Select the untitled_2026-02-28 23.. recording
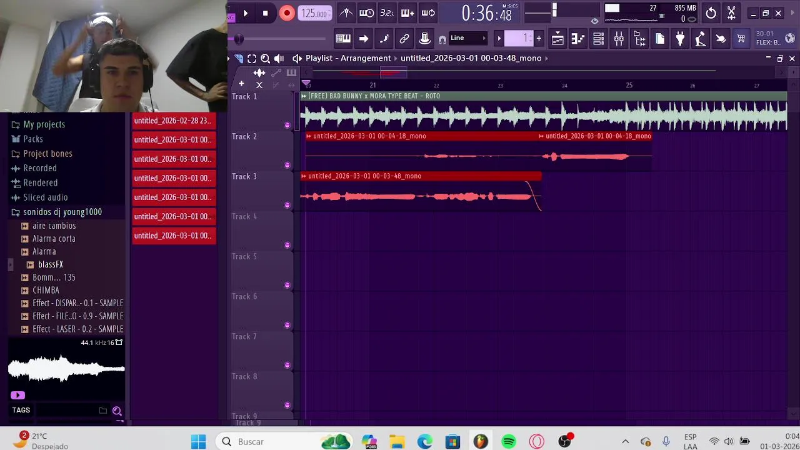 click(x=174, y=121)
